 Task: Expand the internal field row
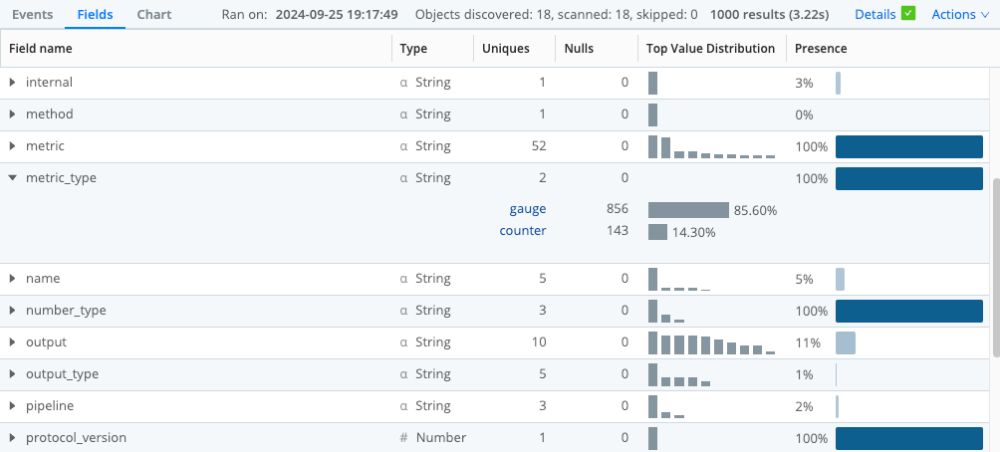(x=13, y=83)
